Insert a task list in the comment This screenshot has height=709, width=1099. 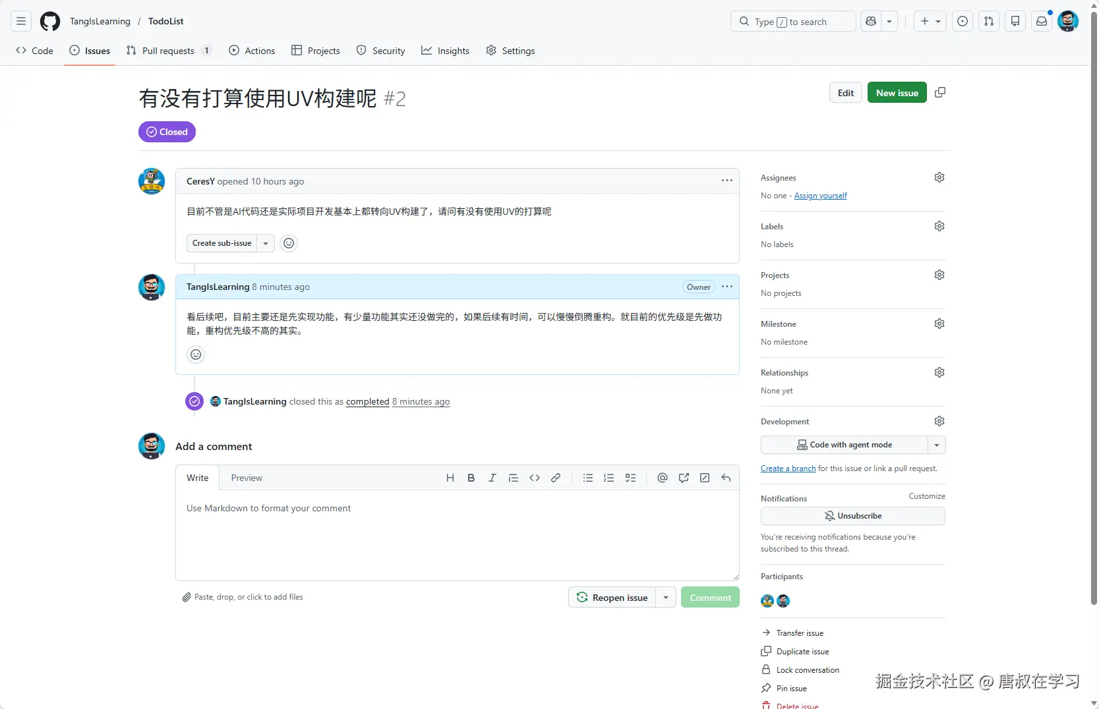click(631, 478)
